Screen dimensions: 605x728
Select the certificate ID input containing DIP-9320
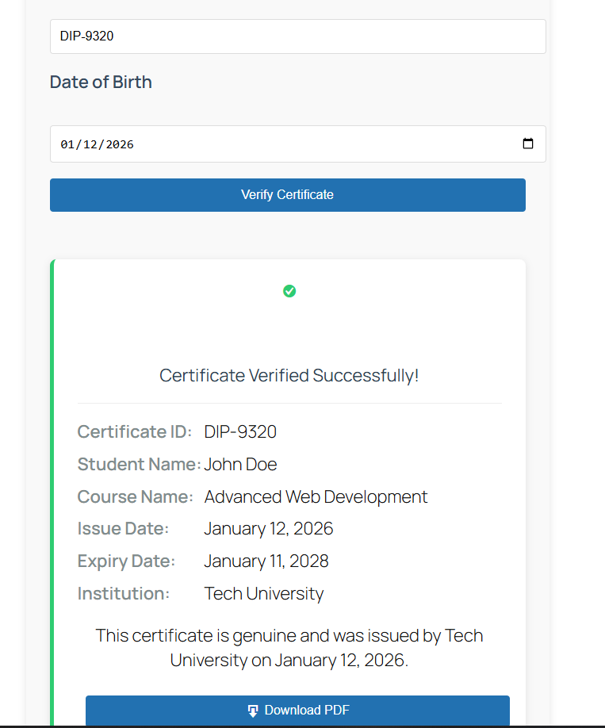pyautogui.click(x=297, y=36)
